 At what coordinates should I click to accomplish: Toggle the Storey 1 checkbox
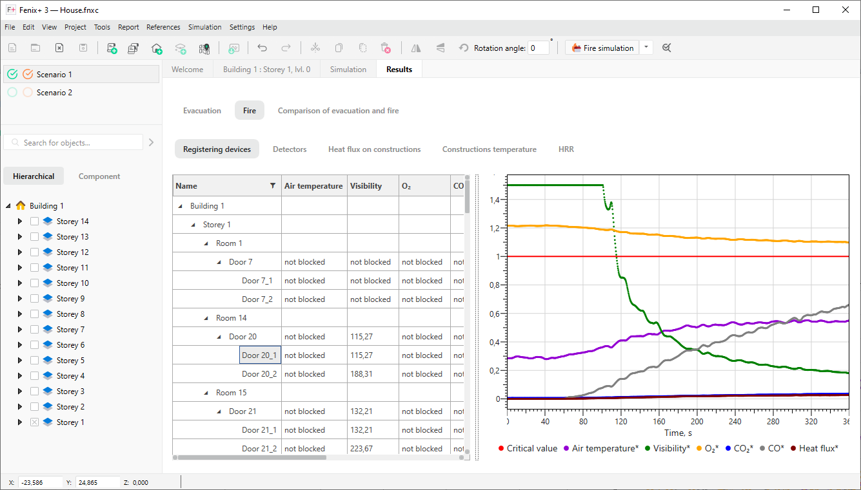pos(34,422)
